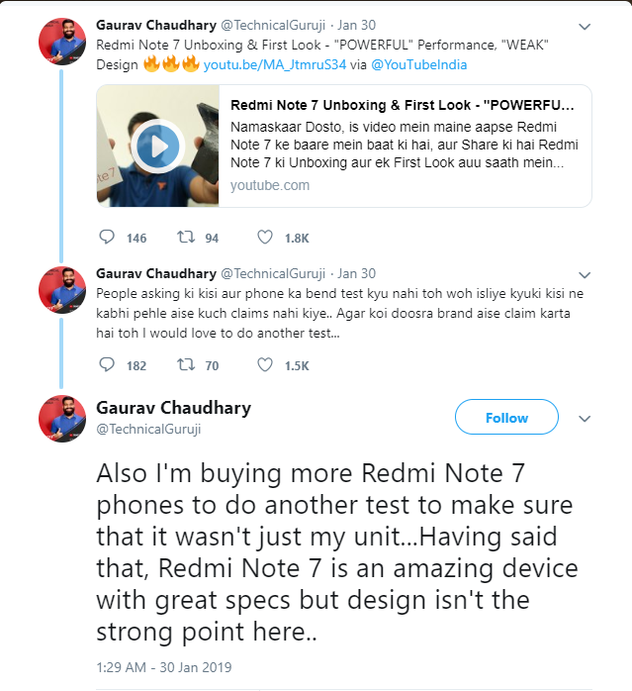Viewport: 632px width, 691px height.
Task: Click reply icon on the bend test tweet
Action: [x=109, y=365]
